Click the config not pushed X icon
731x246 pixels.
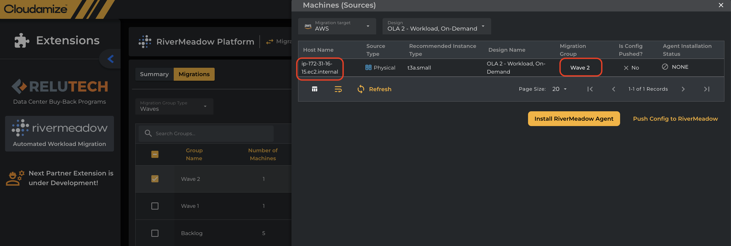click(x=626, y=68)
